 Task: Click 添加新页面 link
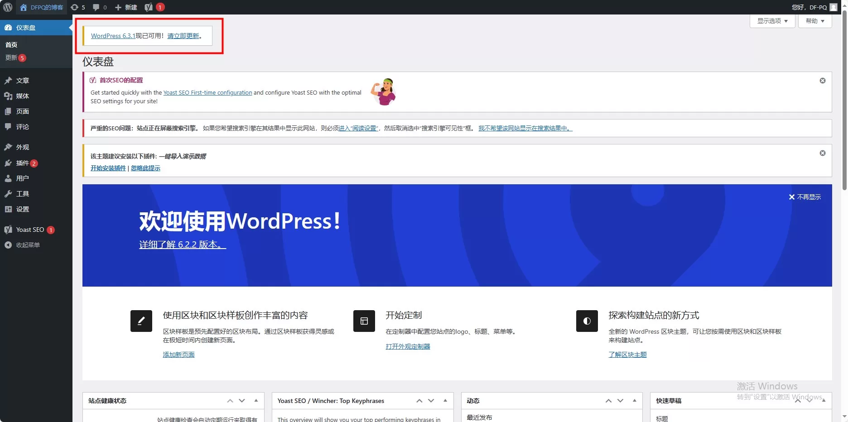(179, 355)
